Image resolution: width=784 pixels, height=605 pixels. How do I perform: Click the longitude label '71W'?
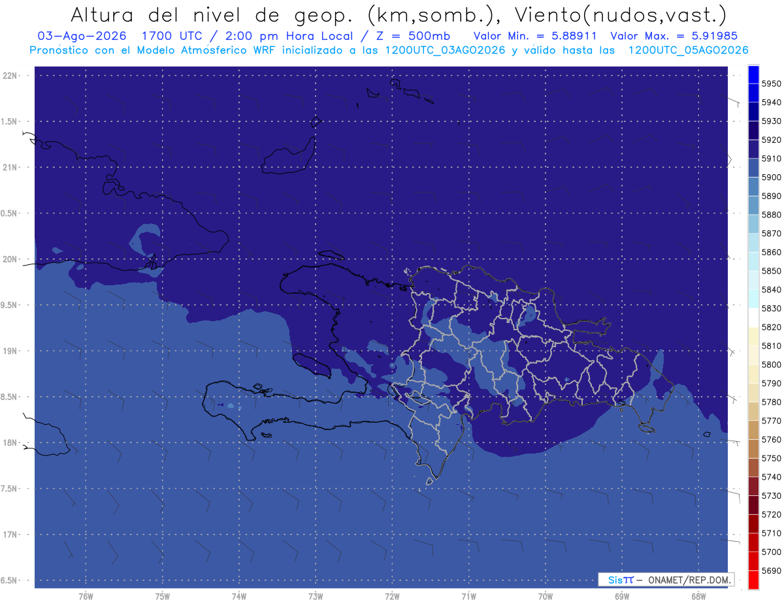[x=468, y=597]
